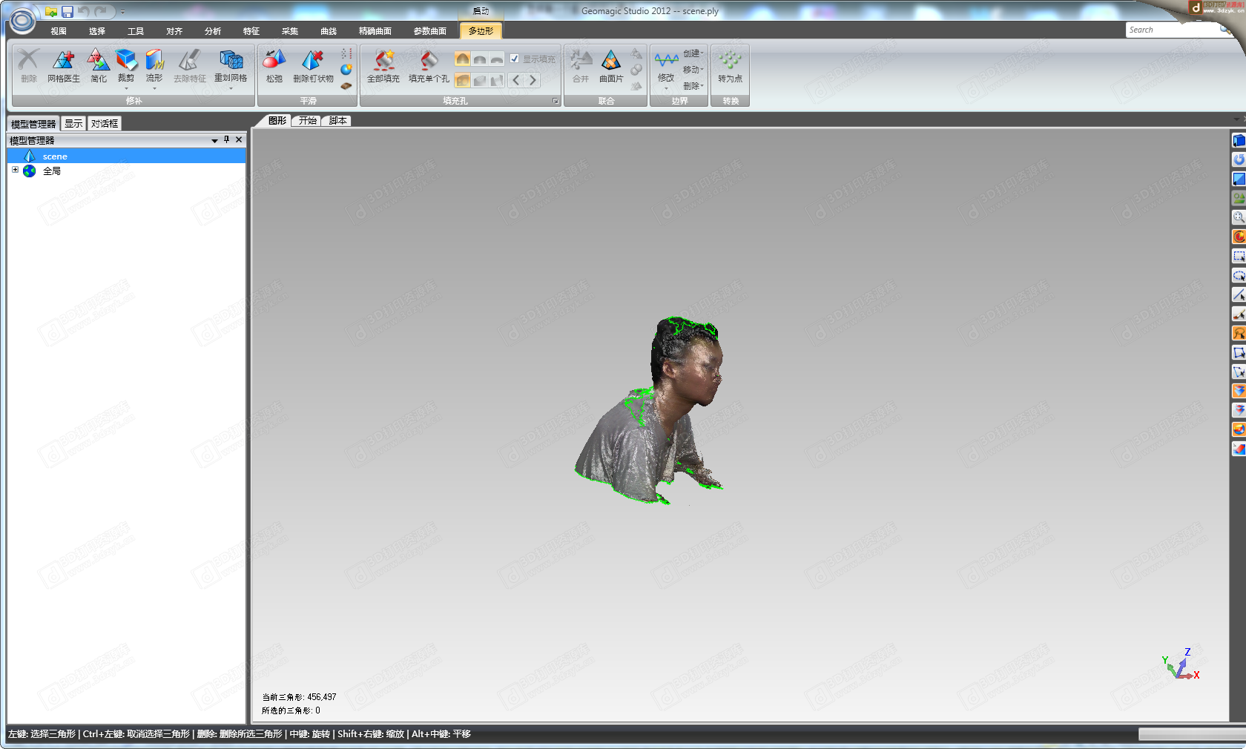This screenshot has width=1246, height=749.
Task: Toggle the Show Fill (显示填充) checkbox
Action: coord(514,59)
